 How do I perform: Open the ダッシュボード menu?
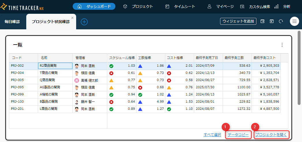[94, 6]
